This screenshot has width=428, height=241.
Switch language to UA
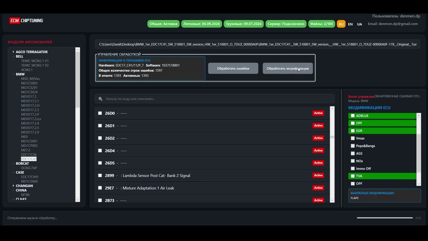[359, 24]
